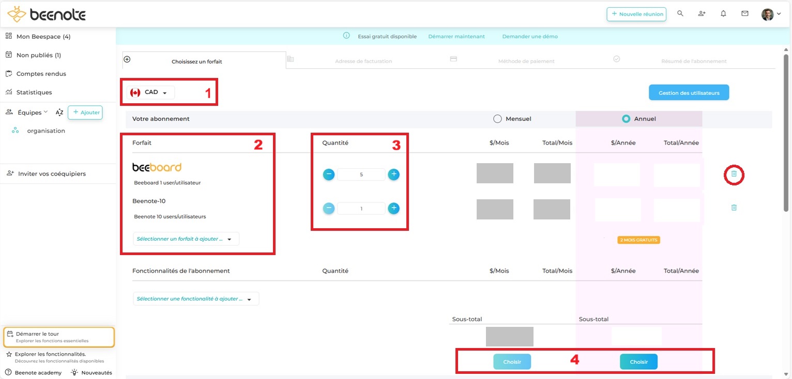Open the mail envelope icon

[x=744, y=14]
